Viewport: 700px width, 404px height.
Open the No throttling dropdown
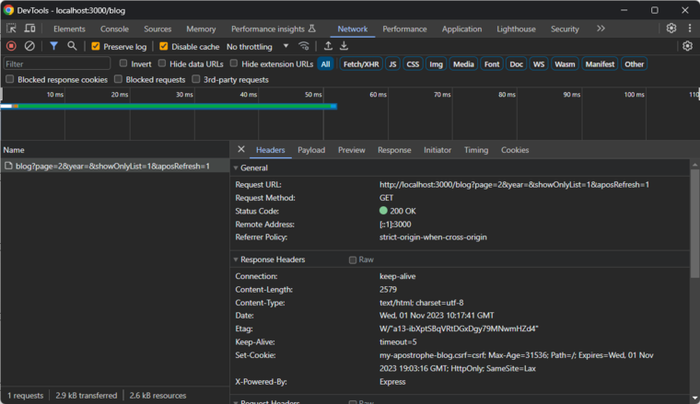258,46
